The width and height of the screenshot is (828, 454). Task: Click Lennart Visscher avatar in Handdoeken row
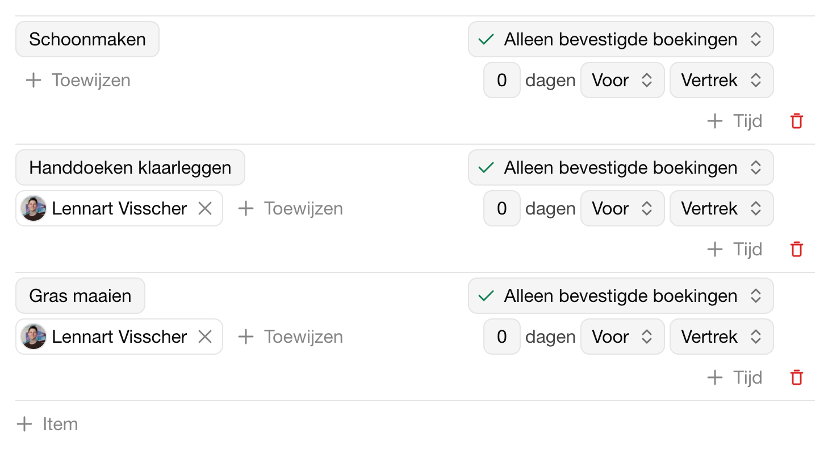(x=34, y=209)
